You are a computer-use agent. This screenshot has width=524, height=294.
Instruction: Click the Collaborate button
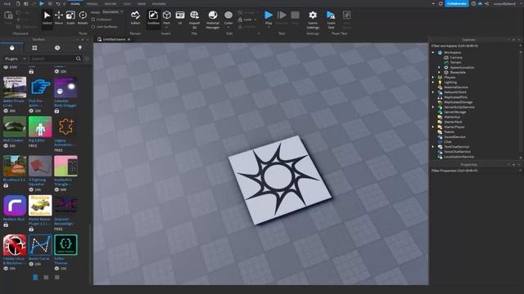[x=457, y=3]
